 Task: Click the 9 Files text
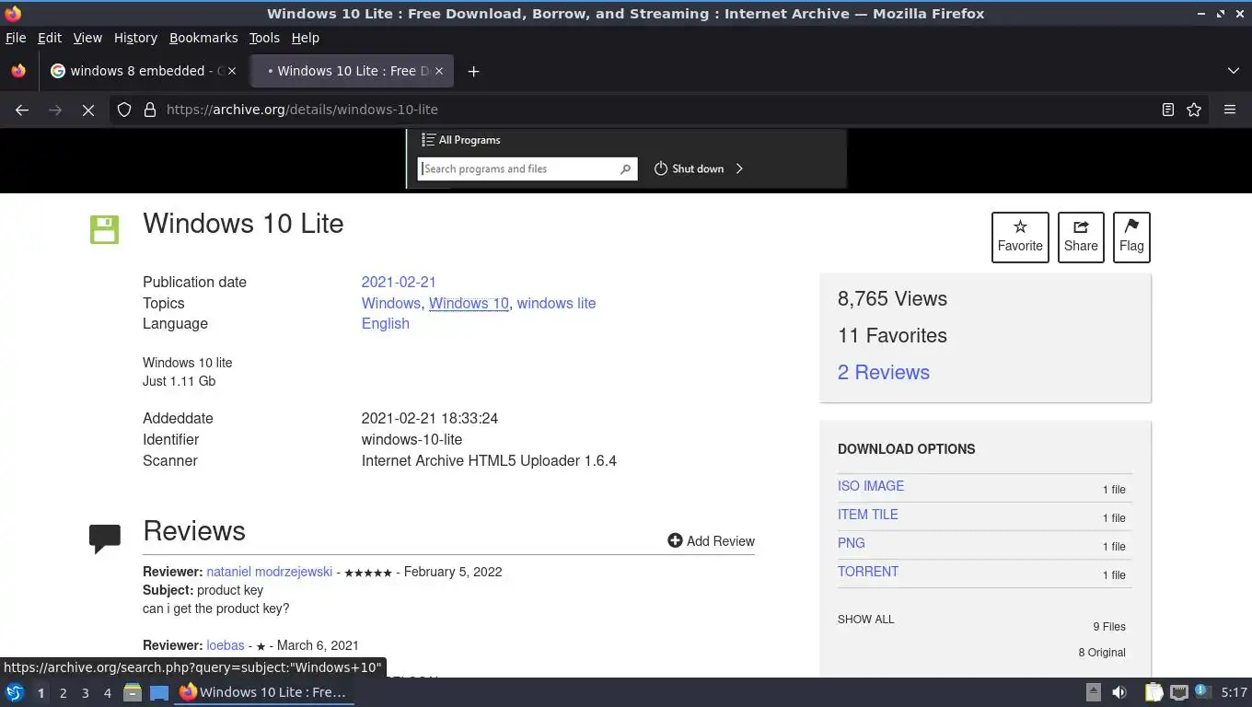point(1109,627)
